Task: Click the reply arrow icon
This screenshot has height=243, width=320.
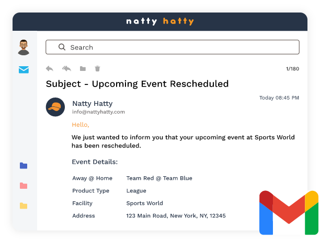Action: point(50,68)
